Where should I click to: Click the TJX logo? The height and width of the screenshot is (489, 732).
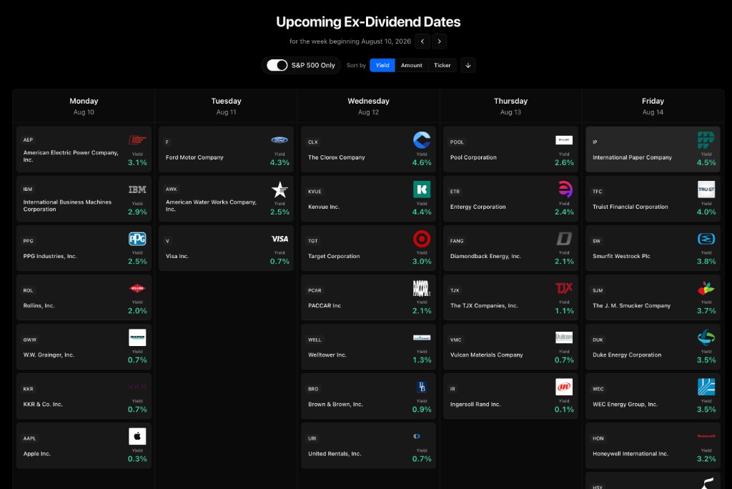[565, 288]
